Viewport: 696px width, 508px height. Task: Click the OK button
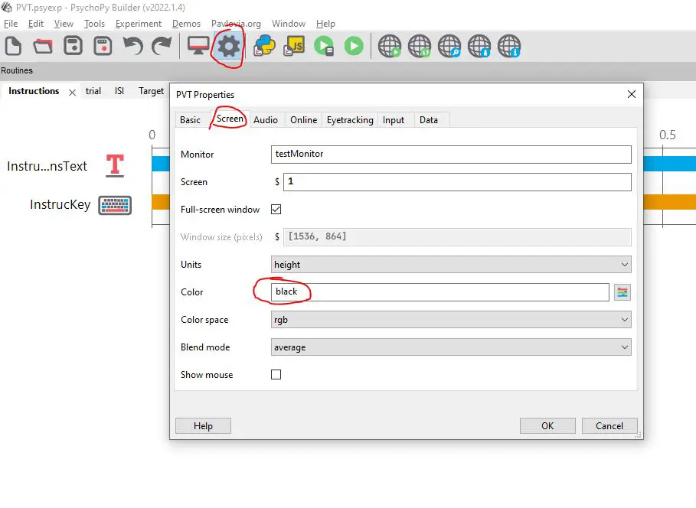[x=547, y=426]
